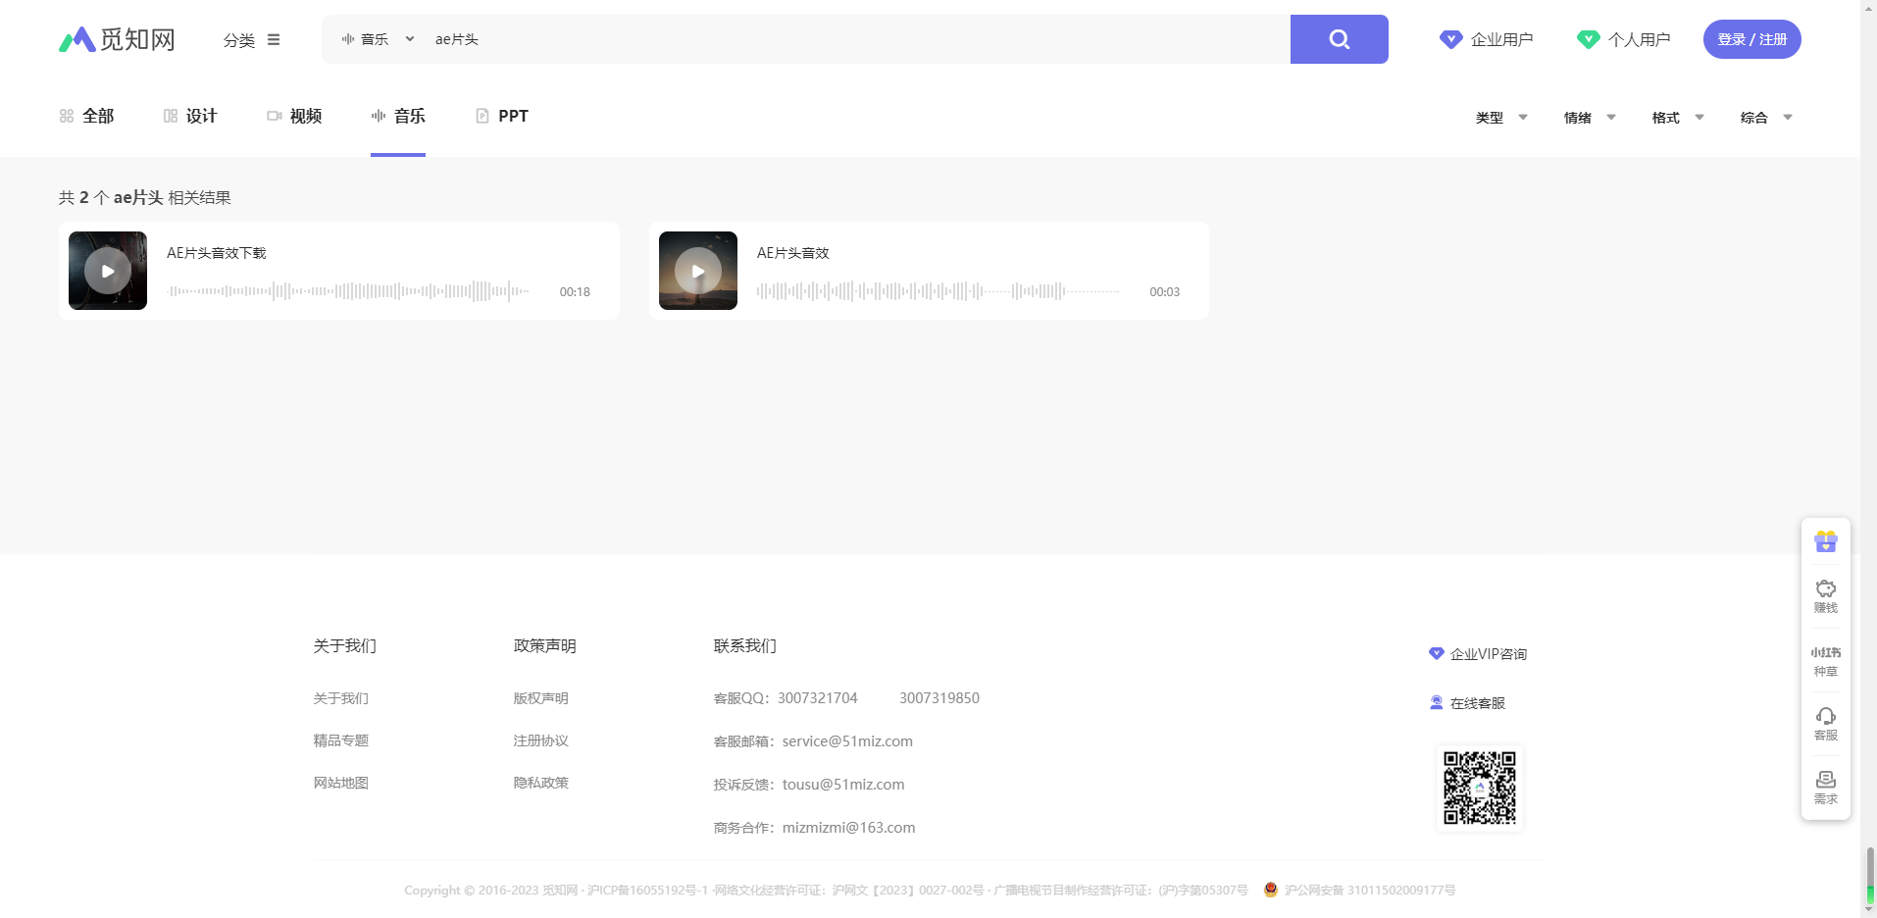Click the 企业用户 diamond icon

click(1450, 38)
